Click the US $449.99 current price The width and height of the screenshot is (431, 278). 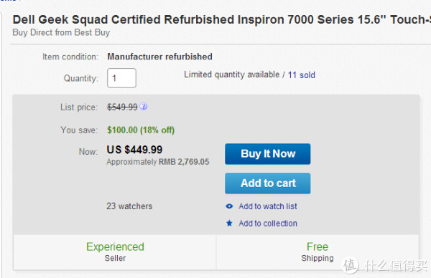[134, 150]
